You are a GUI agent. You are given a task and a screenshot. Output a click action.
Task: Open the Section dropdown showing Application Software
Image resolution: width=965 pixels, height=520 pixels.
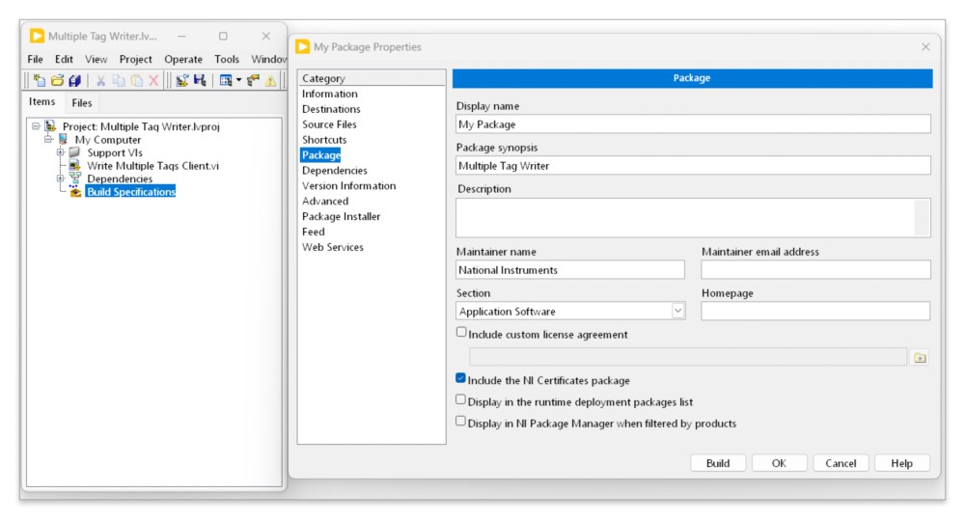(x=677, y=311)
